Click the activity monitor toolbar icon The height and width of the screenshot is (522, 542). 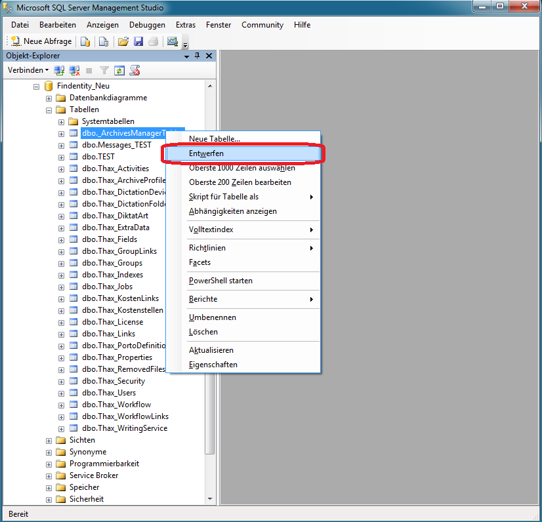[x=172, y=41]
